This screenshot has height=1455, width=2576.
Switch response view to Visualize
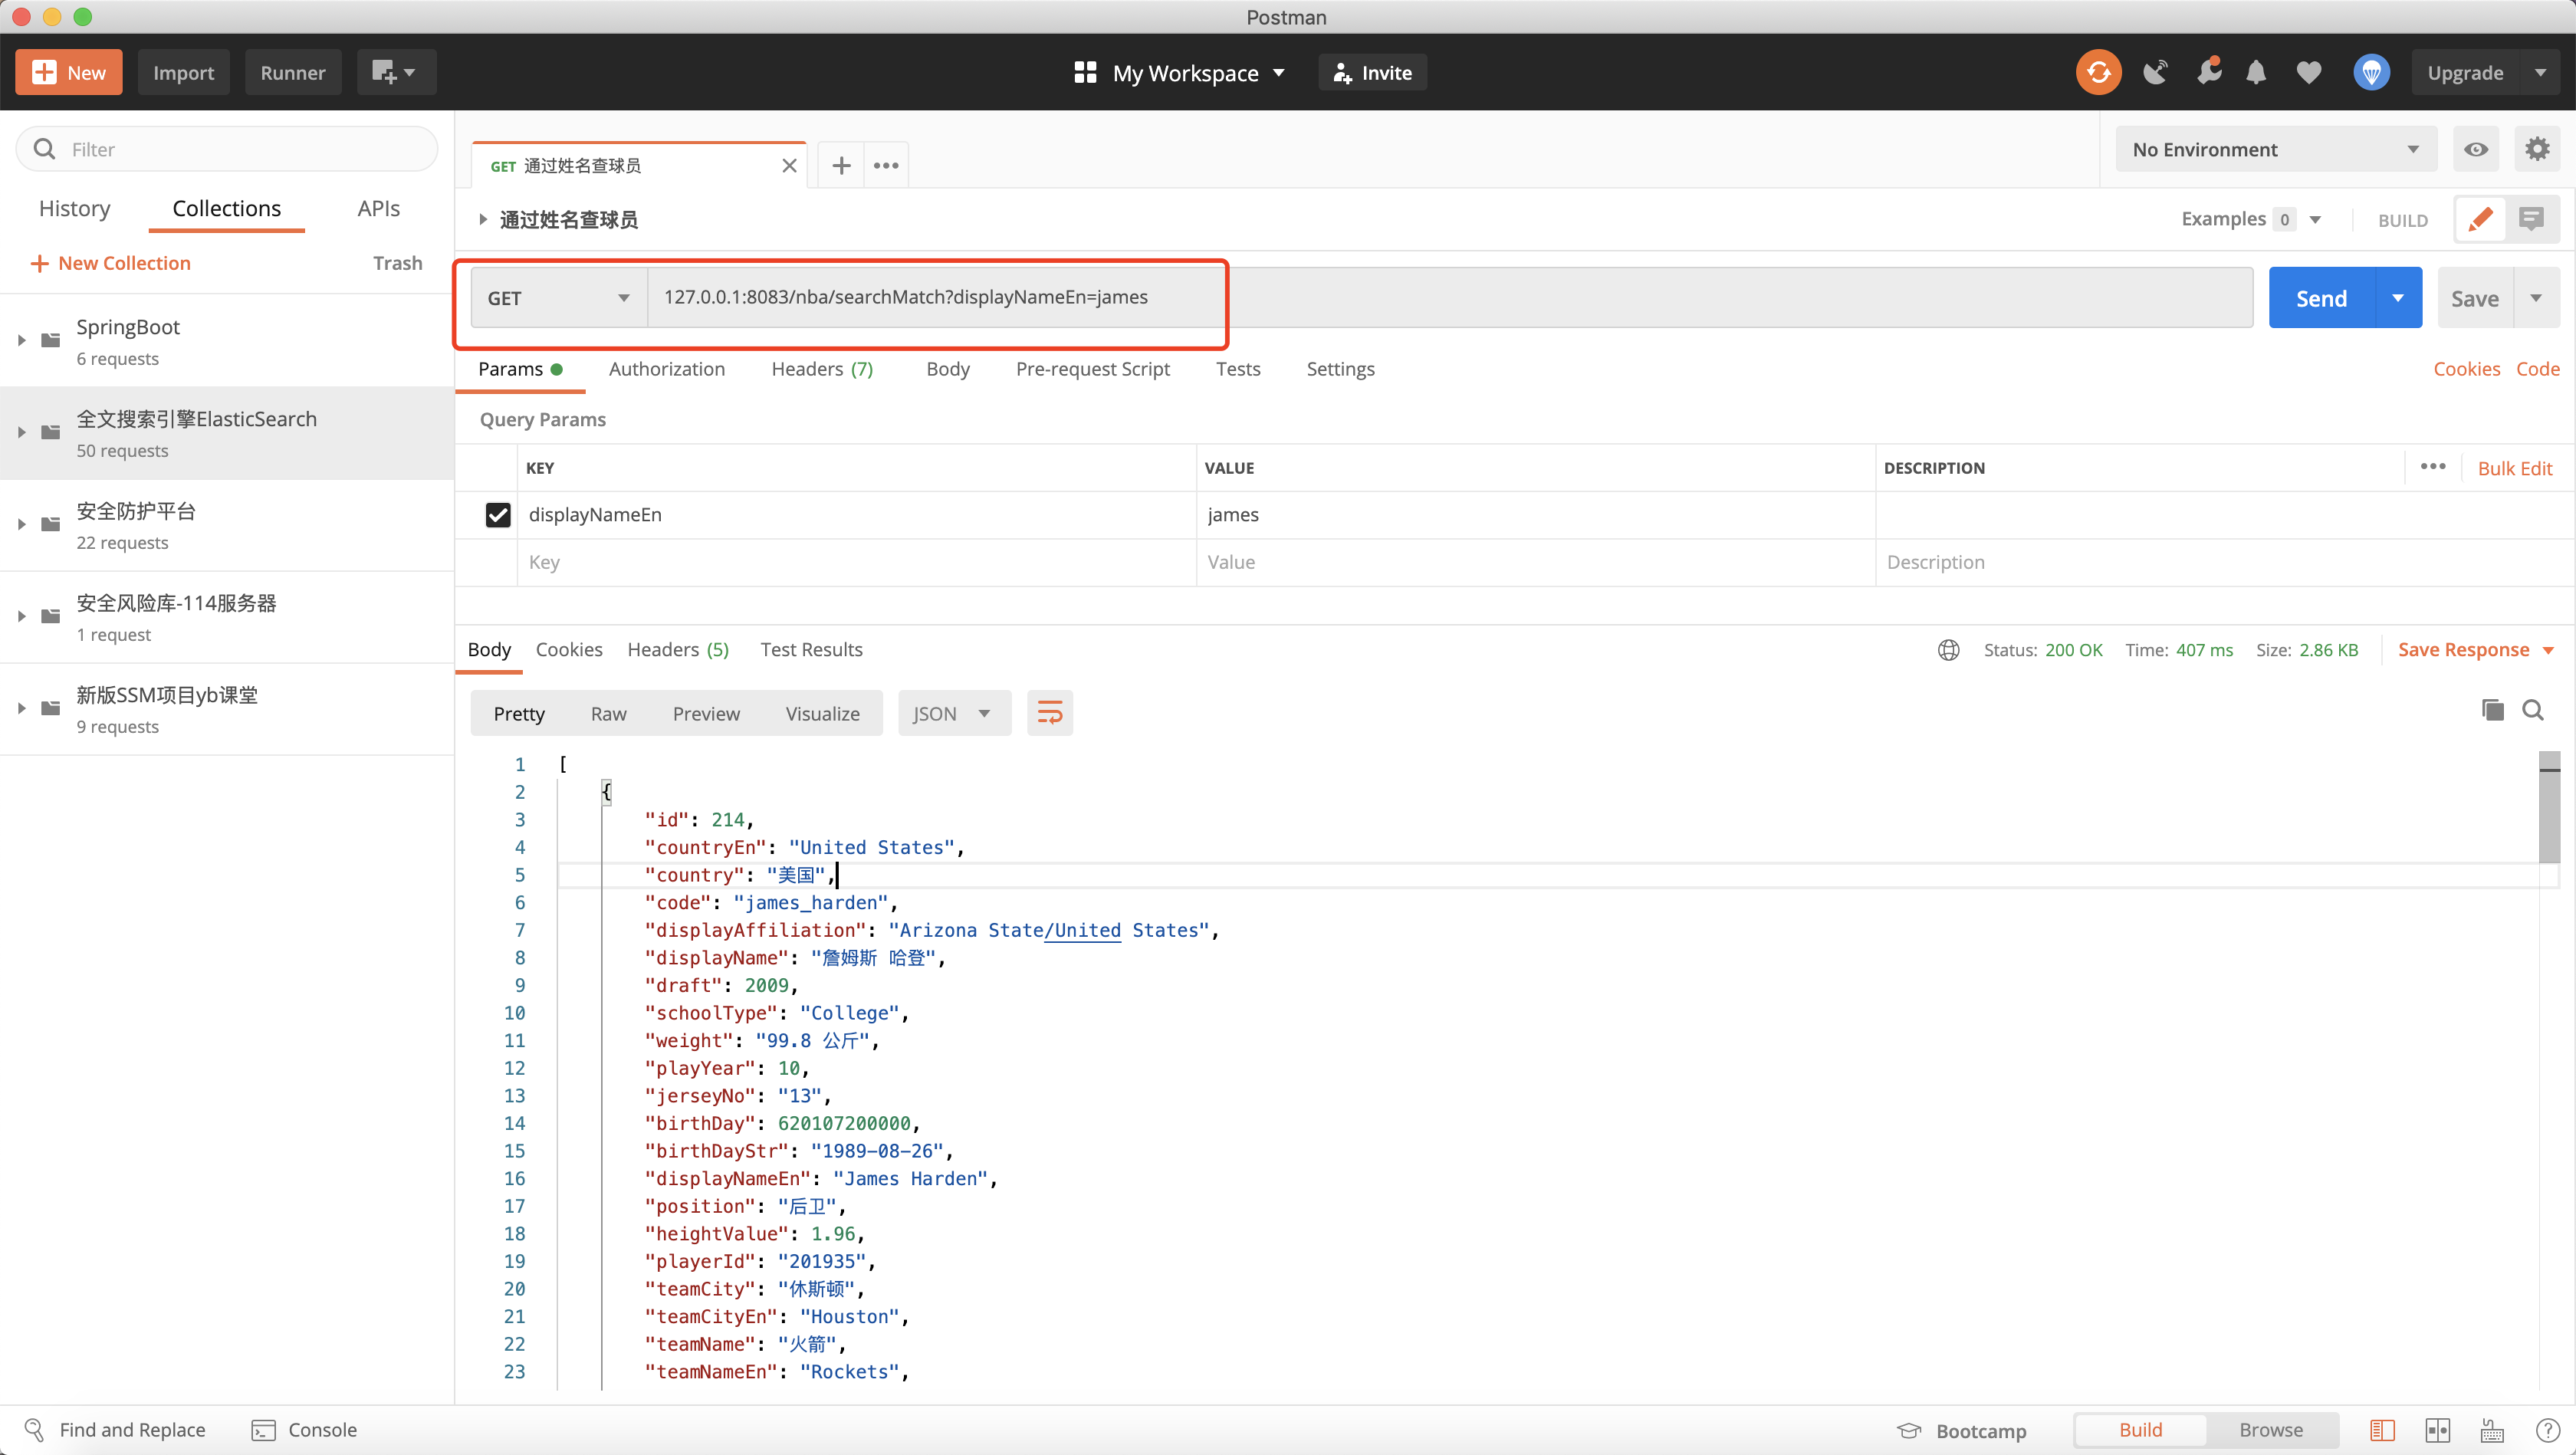point(822,713)
